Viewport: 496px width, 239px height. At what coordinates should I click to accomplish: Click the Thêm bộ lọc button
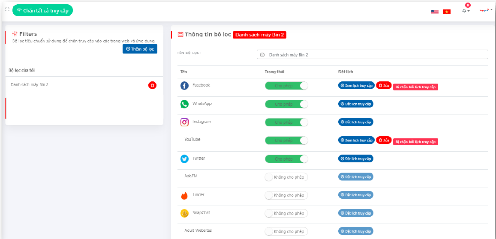point(140,49)
